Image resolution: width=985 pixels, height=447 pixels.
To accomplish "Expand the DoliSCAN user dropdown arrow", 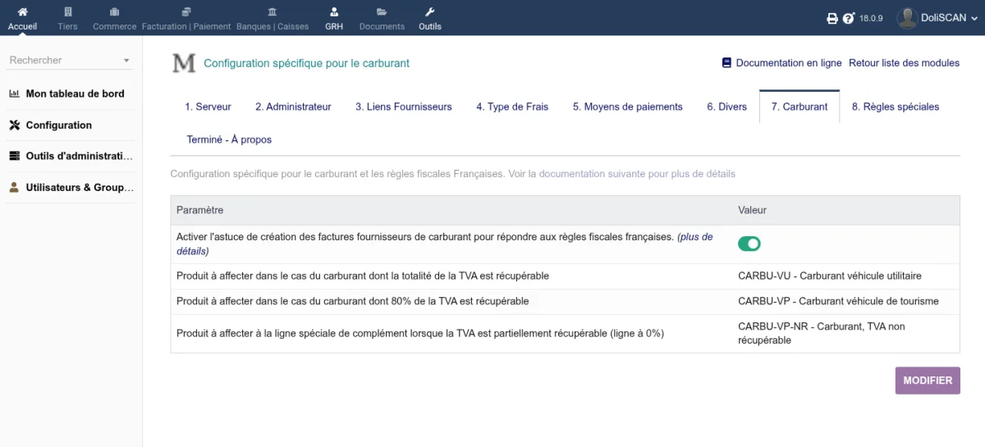I will click(x=974, y=18).
